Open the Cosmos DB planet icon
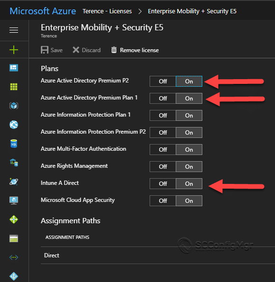Viewport: 275px width, 282px height. coord(14,182)
